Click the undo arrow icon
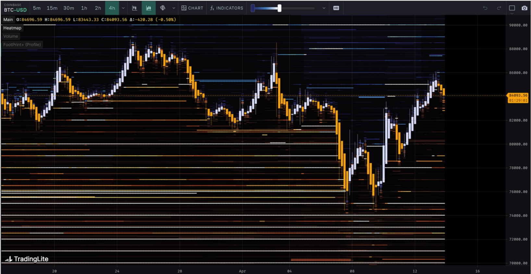The width and height of the screenshot is (531, 274). click(x=485, y=8)
